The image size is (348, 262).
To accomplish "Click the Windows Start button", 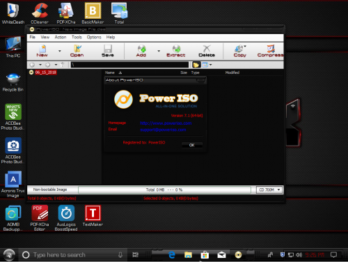I will pyautogui.click(x=9, y=255).
